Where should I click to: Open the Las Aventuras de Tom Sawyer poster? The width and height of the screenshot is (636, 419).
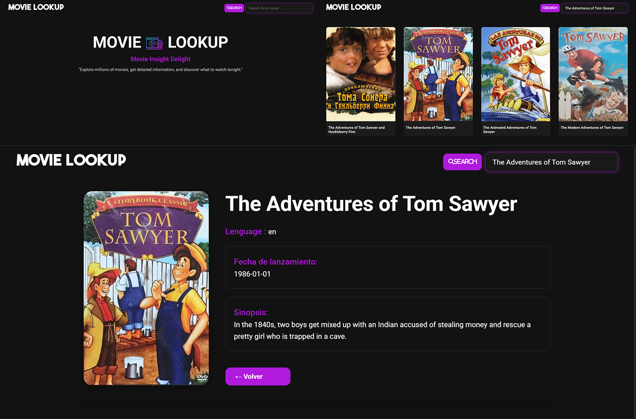tap(515, 74)
